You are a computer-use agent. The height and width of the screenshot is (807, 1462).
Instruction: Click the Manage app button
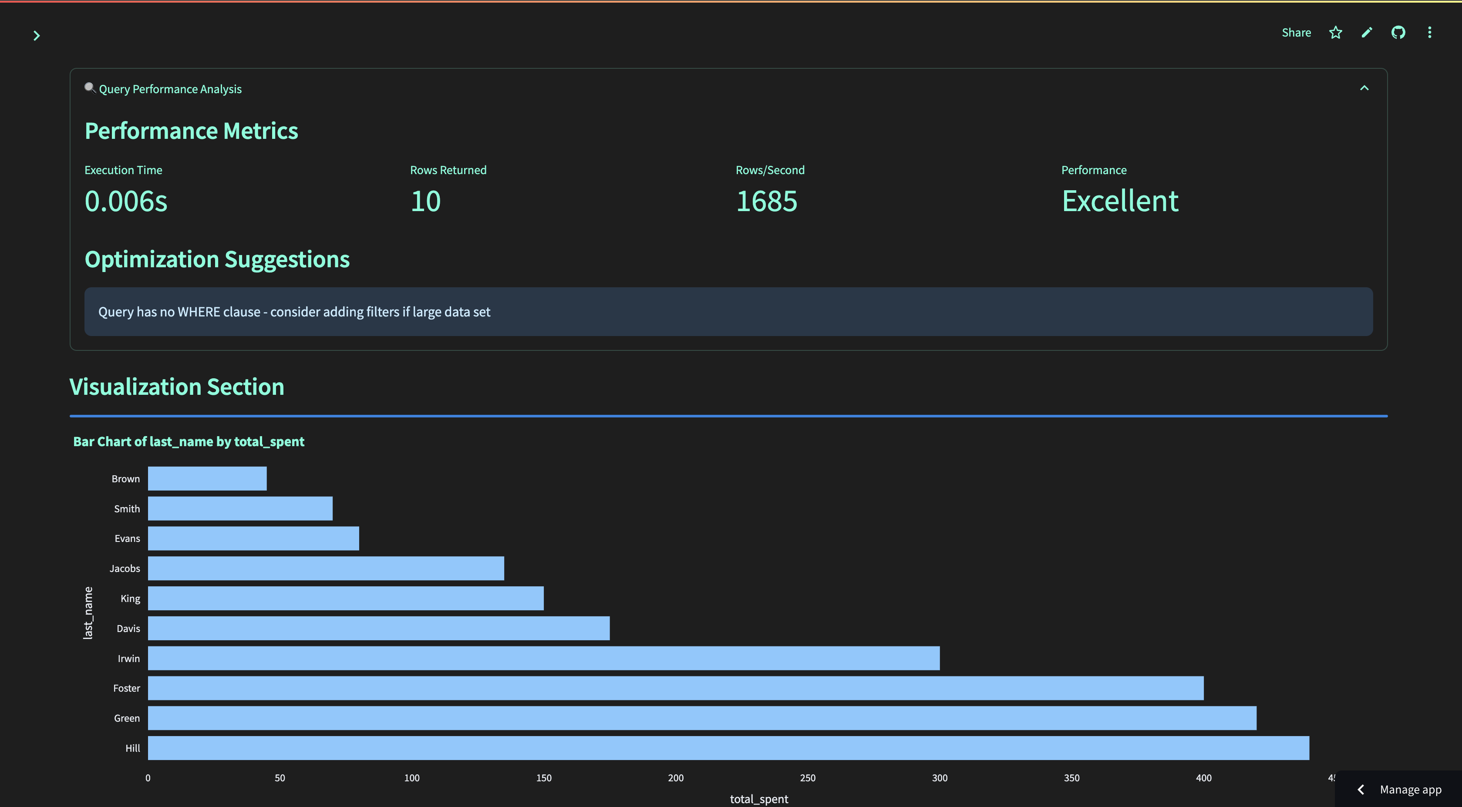[1410, 790]
